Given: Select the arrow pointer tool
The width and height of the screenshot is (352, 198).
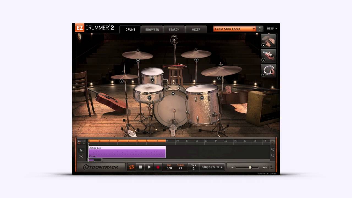Looking at the screenshot, I should (x=81, y=150).
